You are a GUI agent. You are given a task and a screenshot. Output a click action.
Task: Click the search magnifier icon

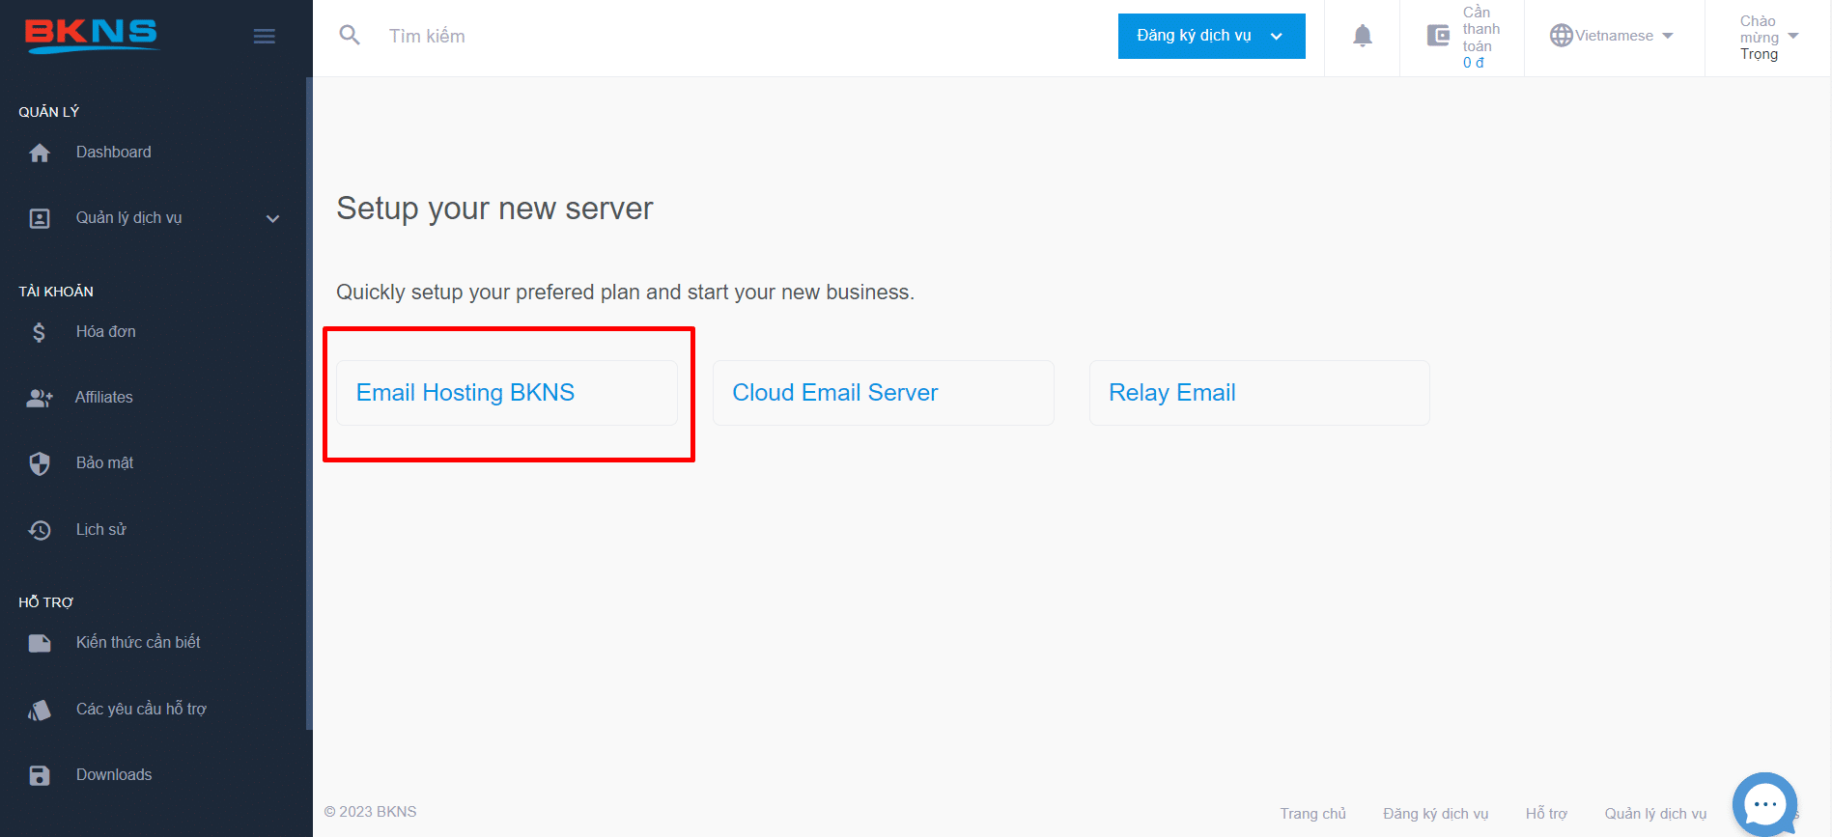[350, 36]
